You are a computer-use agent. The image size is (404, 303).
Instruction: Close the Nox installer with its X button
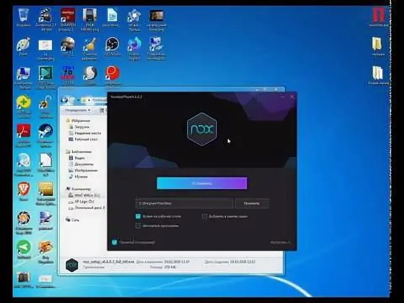(292, 97)
